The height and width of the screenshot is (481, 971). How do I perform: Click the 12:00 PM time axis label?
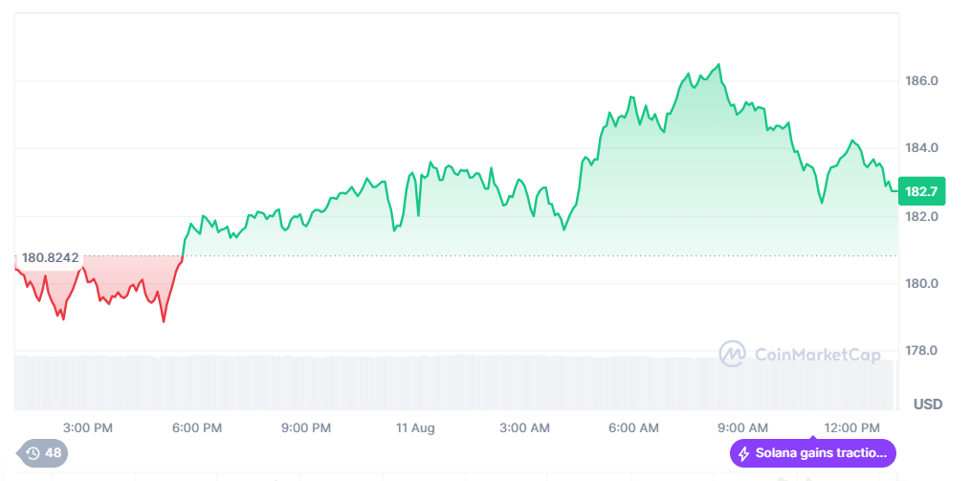pyautogui.click(x=851, y=427)
